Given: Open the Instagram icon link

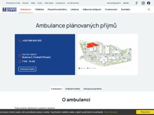Looking at the screenshot, I should point(143,3).
